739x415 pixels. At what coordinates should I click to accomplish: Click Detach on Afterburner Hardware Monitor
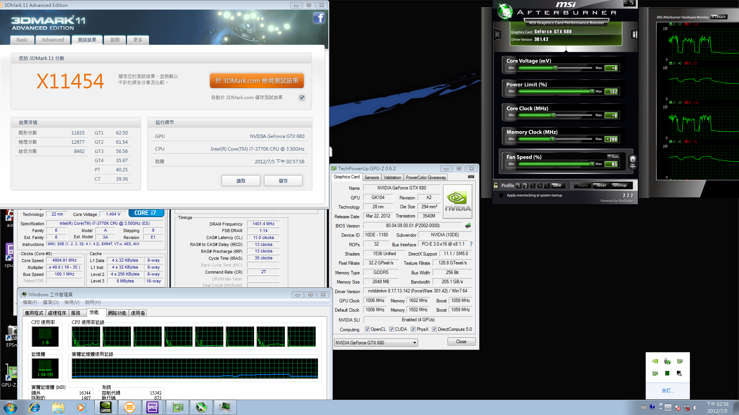pyautogui.click(x=719, y=17)
